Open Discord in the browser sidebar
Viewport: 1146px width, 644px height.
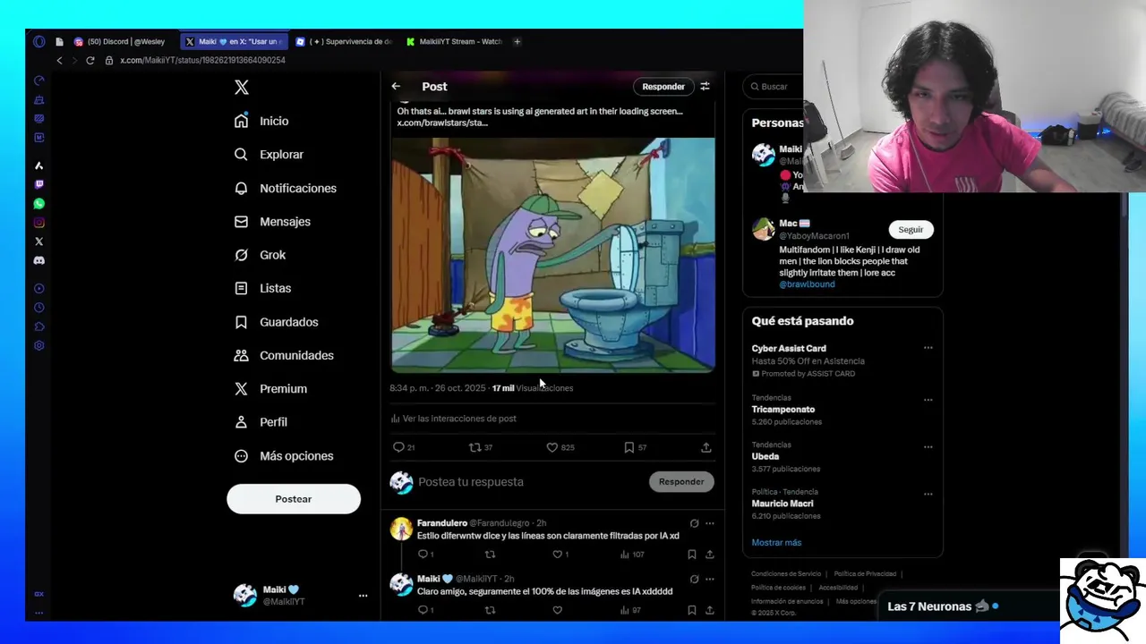tap(38, 260)
